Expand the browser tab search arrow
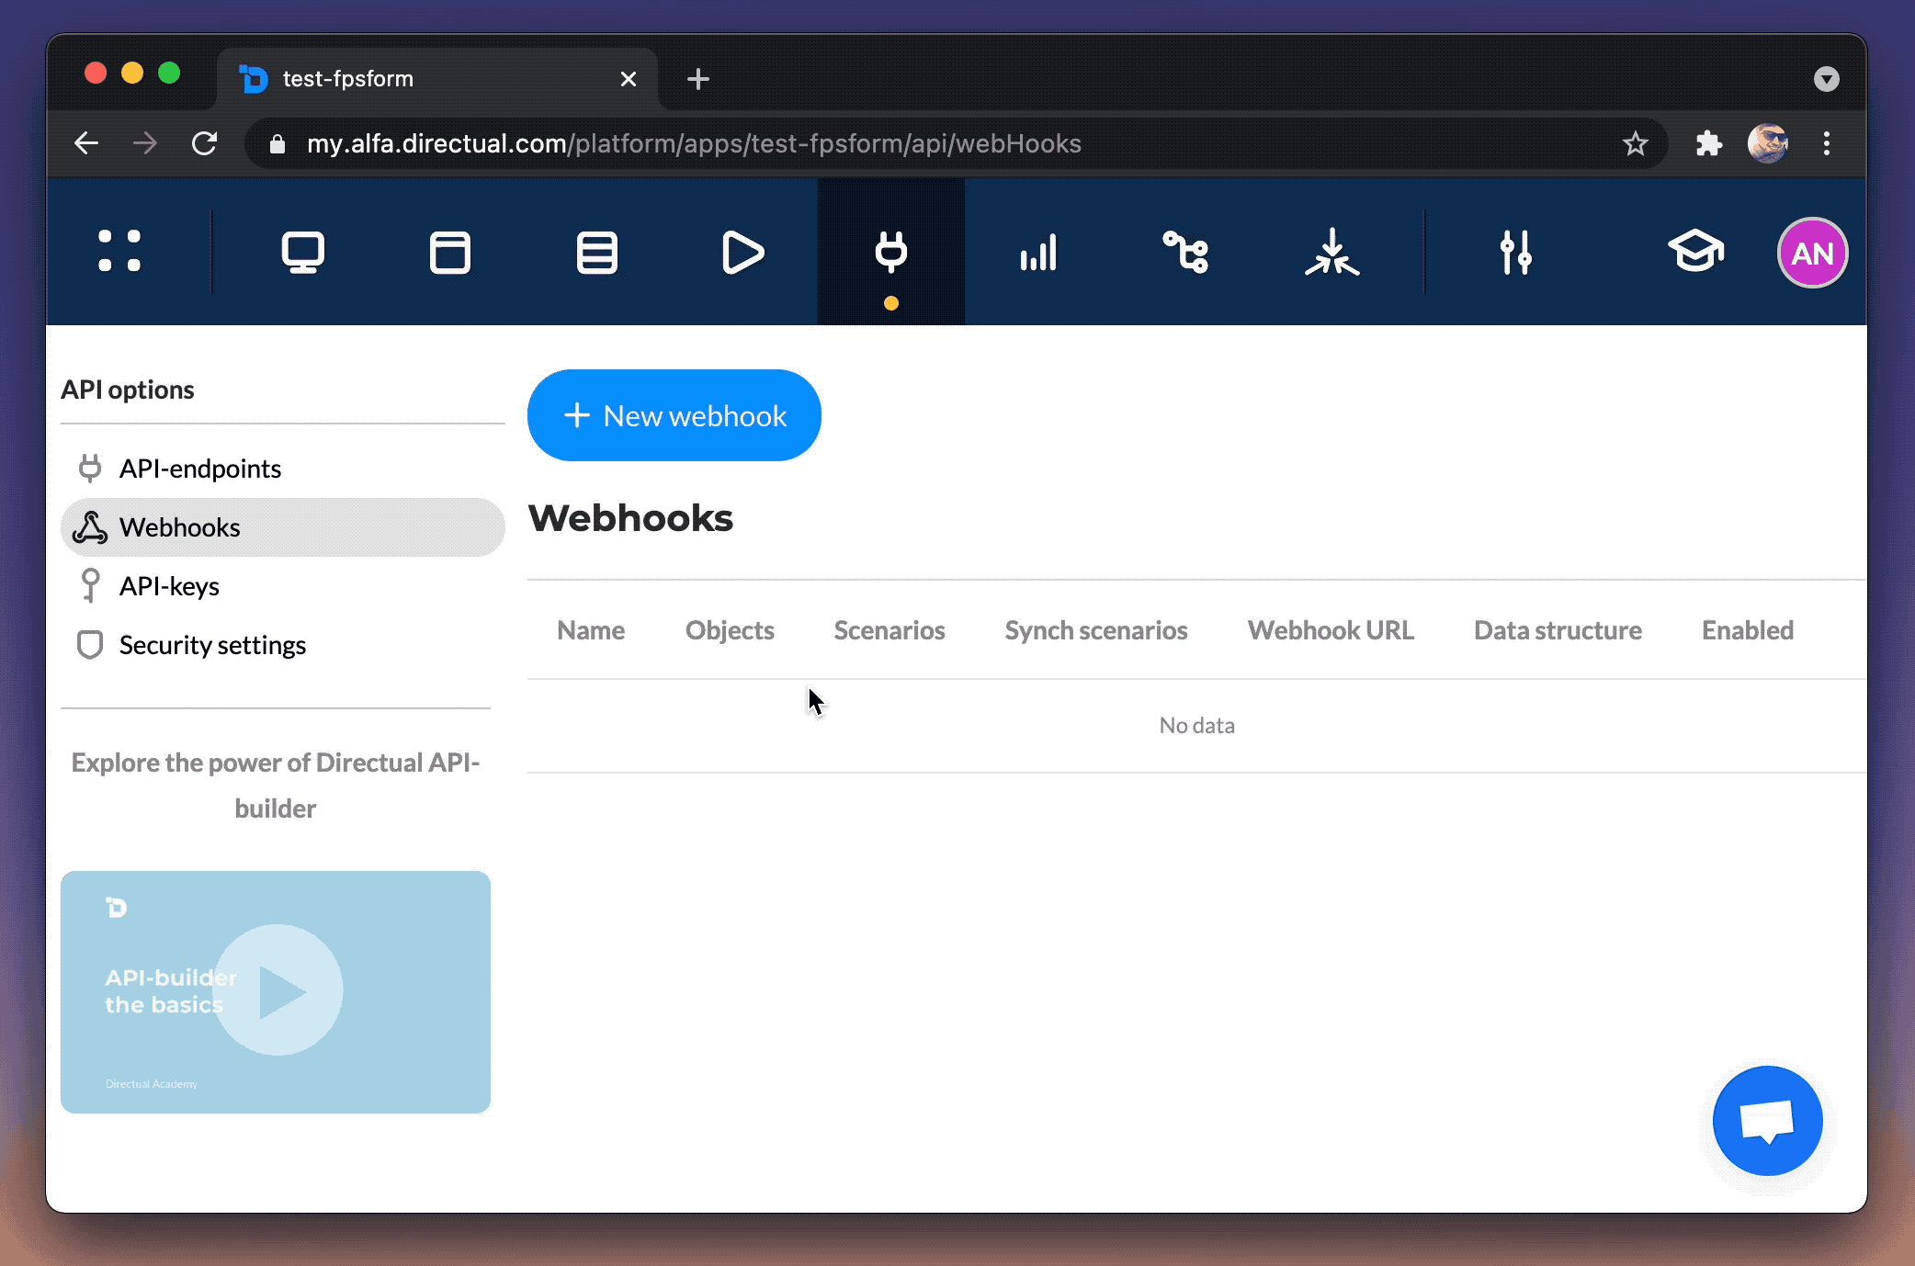 coord(1826,79)
